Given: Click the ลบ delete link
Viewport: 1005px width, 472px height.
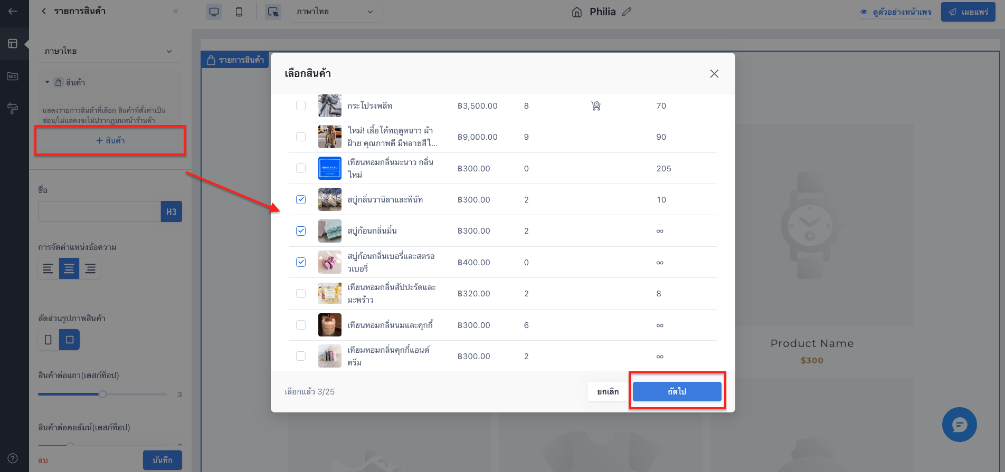Looking at the screenshot, I should click(43, 460).
